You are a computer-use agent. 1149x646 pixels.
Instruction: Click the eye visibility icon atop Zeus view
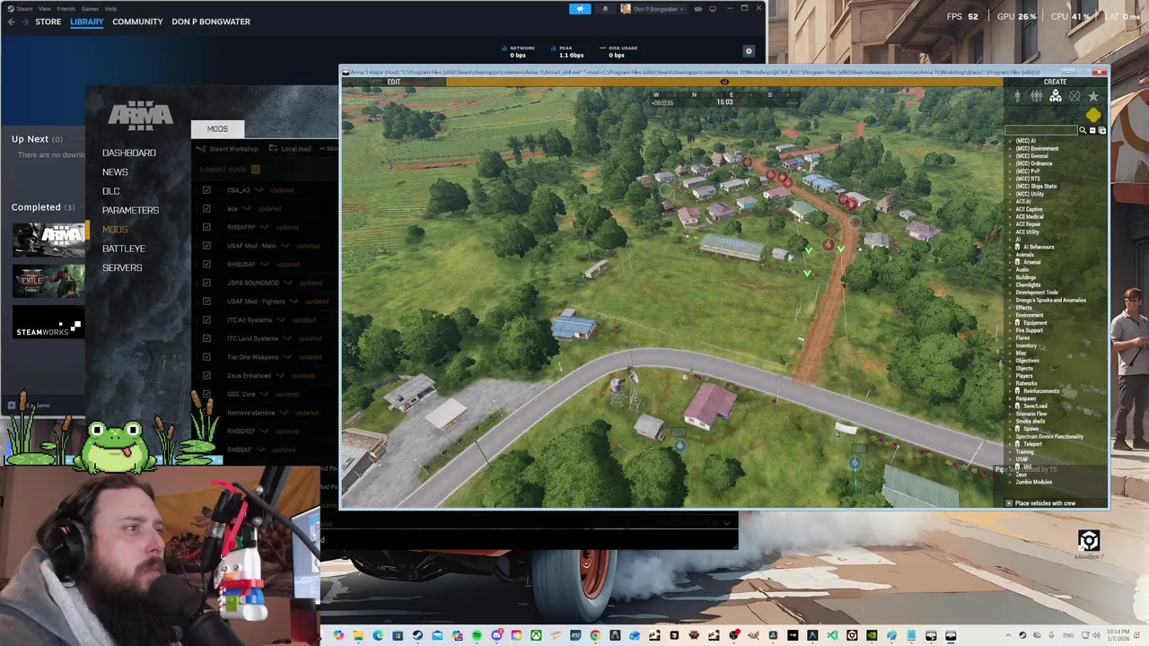pos(724,82)
